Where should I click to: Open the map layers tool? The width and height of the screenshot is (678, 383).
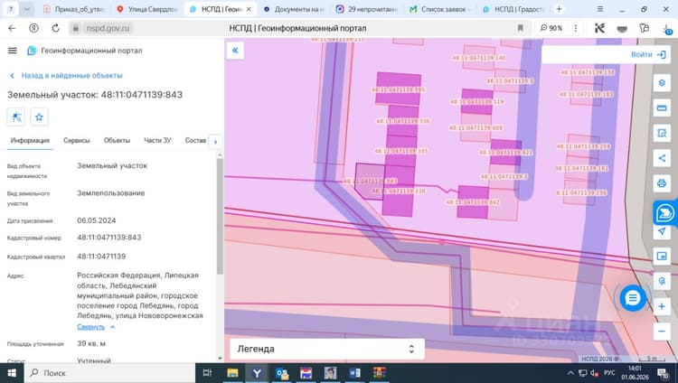click(662, 82)
